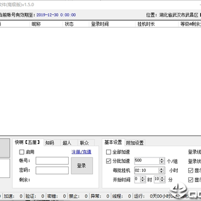Click the 开始时间 label
This screenshot has width=201, height=201.
pos(121,180)
